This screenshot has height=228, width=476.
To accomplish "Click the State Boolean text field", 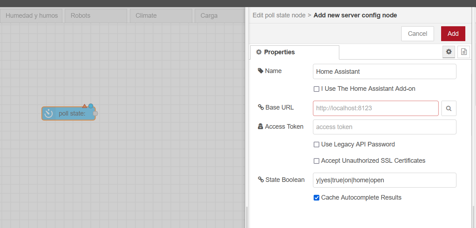I will (384, 180).
